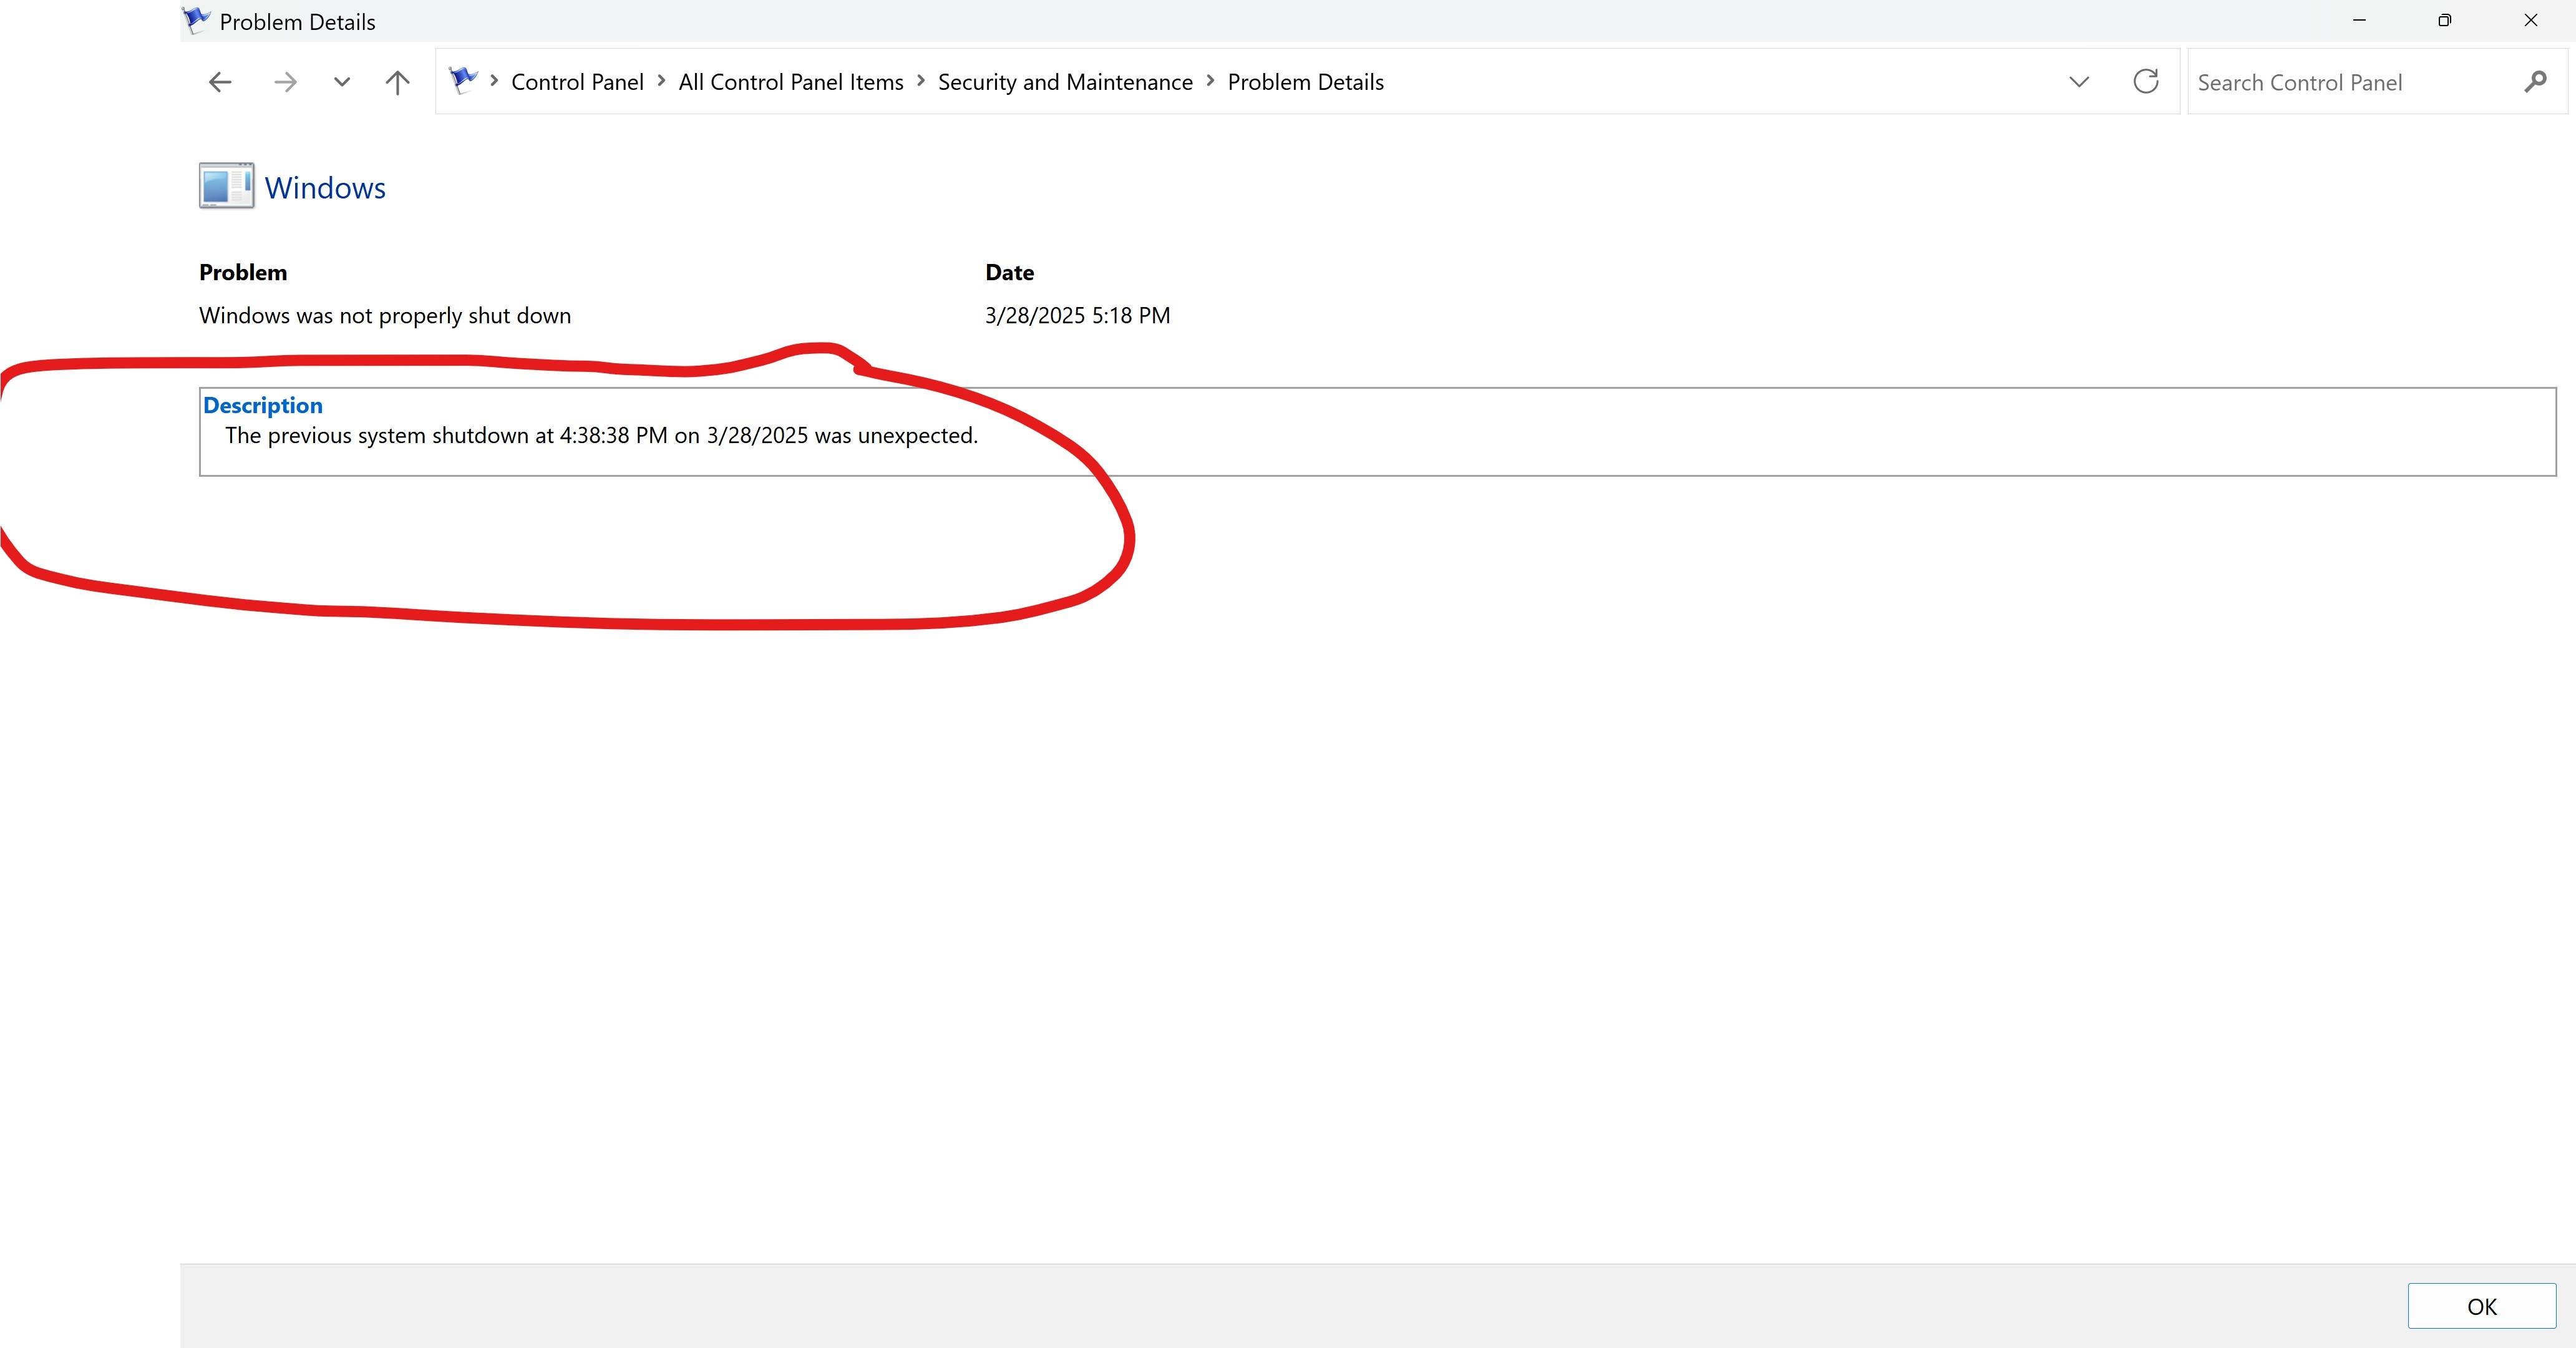Click the previous system shutdown description text
This screenshot has width=2576, height=1348.
[601, 436]
